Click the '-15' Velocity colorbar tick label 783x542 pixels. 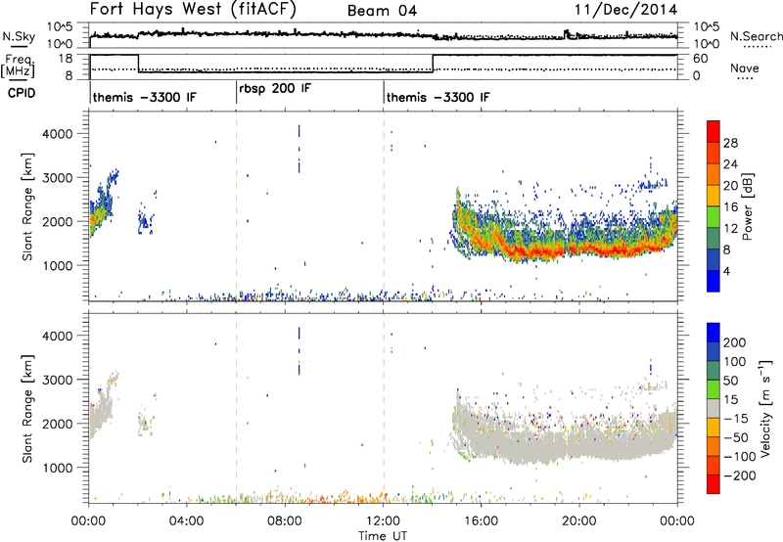736,418
